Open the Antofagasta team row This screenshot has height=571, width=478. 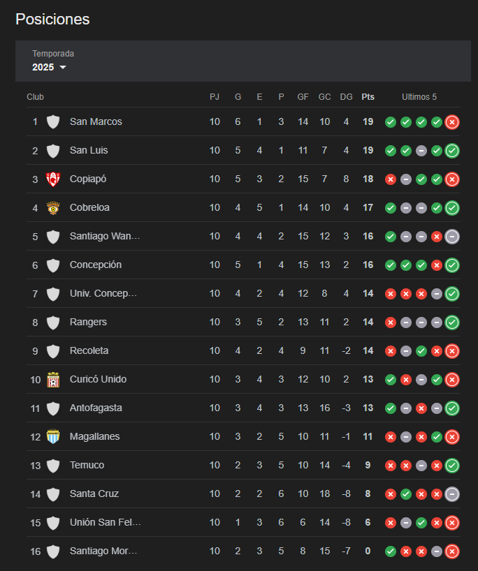[x=243, y=408]
